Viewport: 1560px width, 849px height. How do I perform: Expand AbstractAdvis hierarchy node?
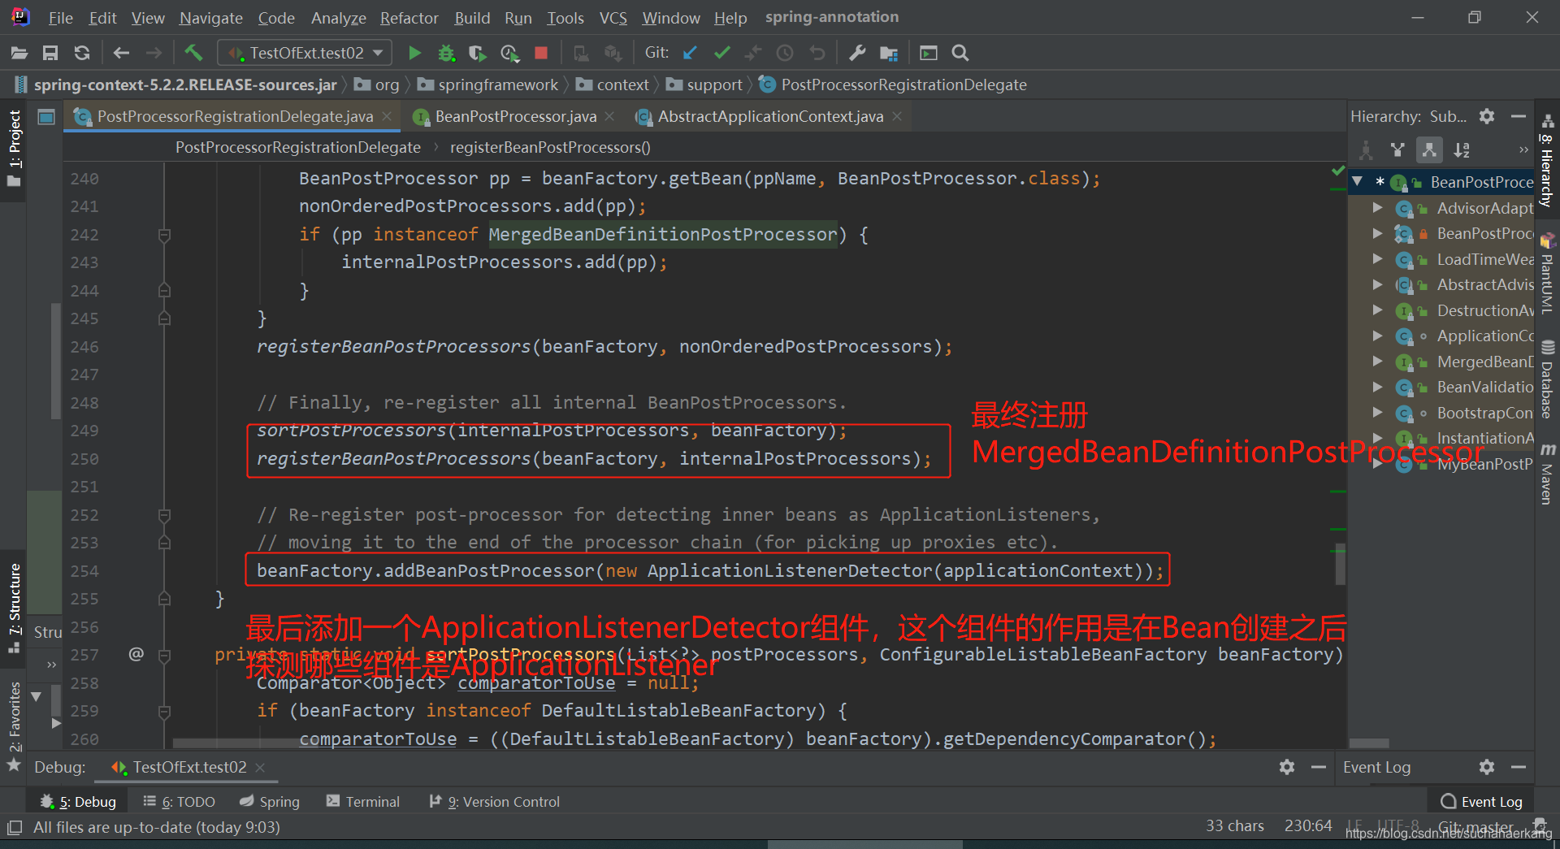tap(1377, 284)
